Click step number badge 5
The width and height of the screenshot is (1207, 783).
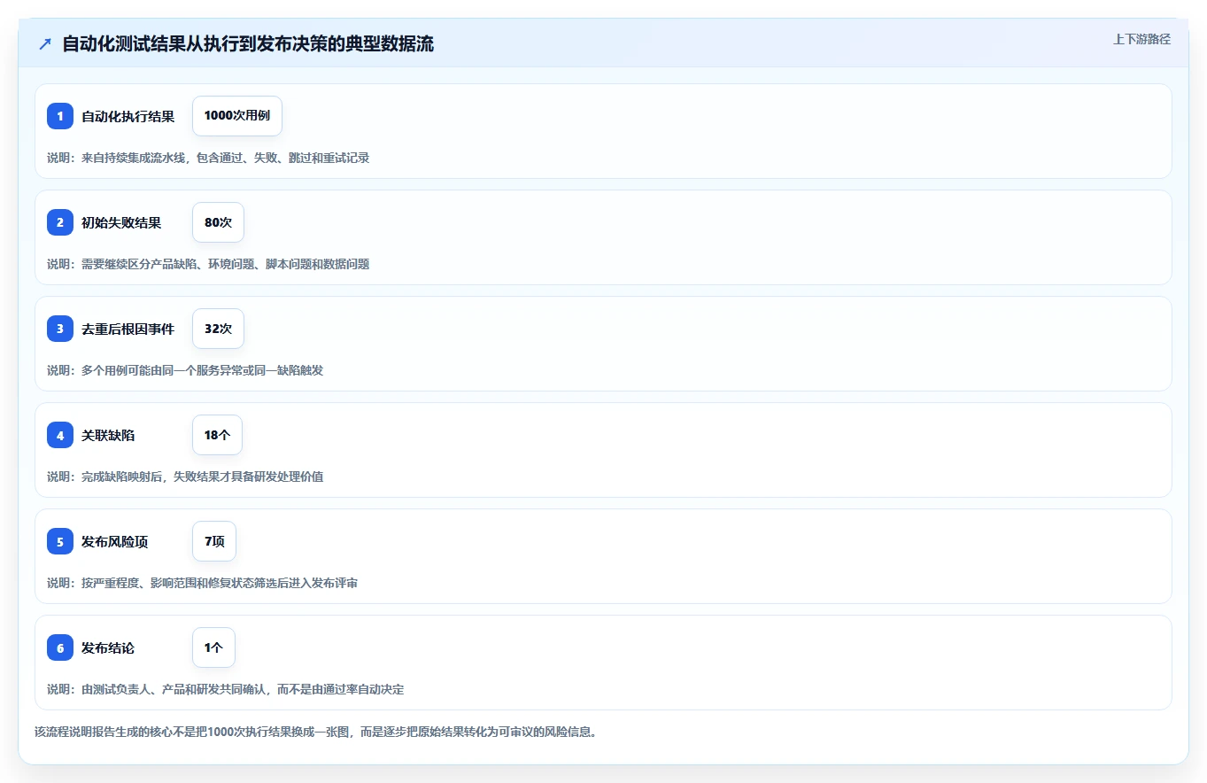tap(60, 541)
